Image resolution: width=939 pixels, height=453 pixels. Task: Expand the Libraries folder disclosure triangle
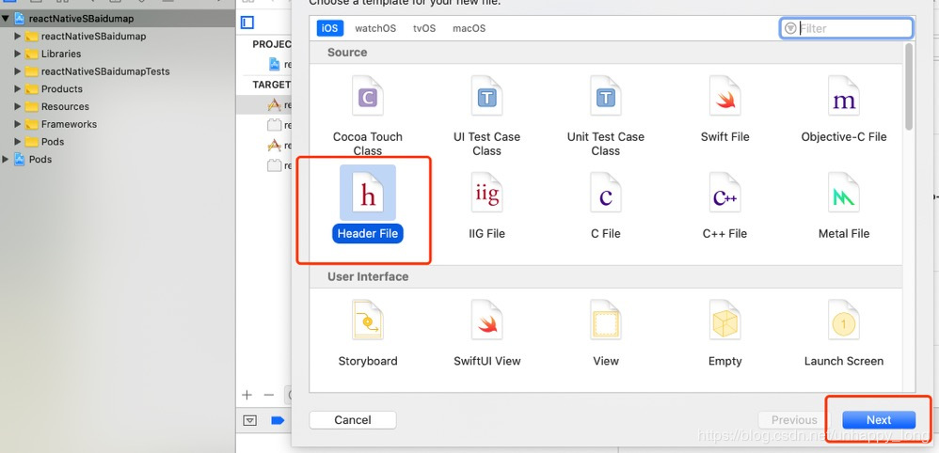tap(17, 54)
